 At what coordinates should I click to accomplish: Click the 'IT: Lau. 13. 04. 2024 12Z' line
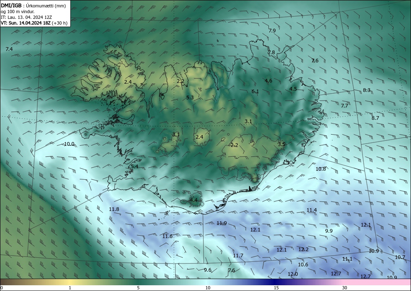pyautogui.click(x=26, y=17)
